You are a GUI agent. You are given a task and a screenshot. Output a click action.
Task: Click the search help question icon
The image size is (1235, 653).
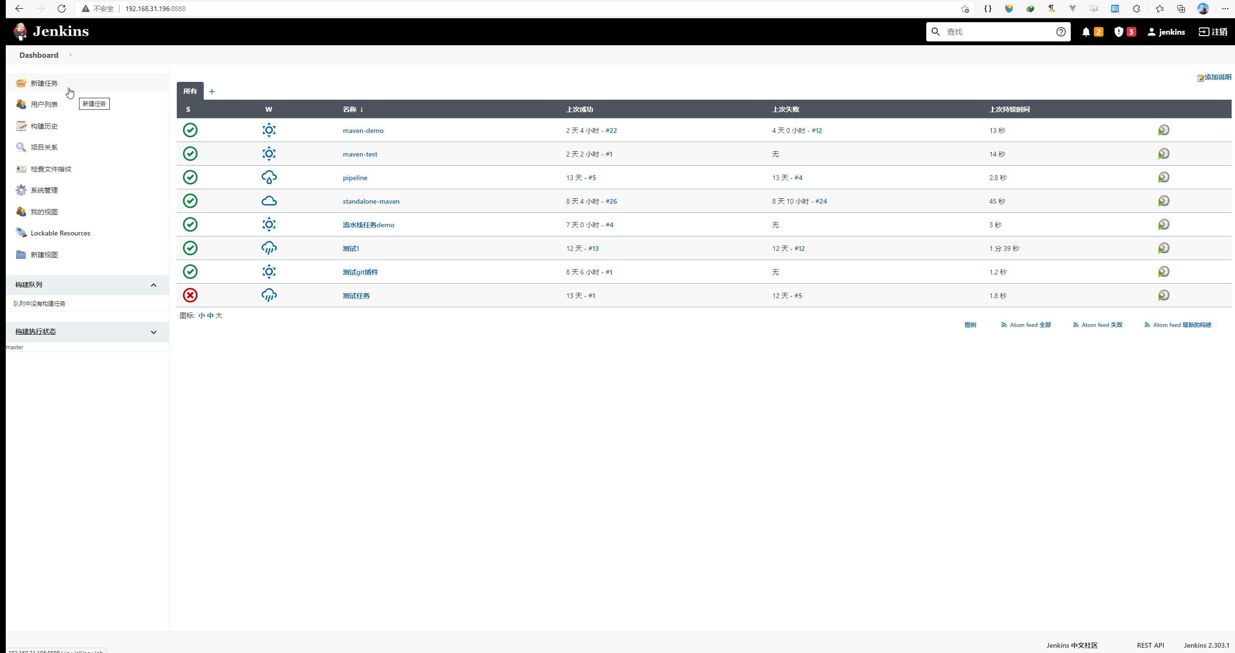[x=1061, y=32]
